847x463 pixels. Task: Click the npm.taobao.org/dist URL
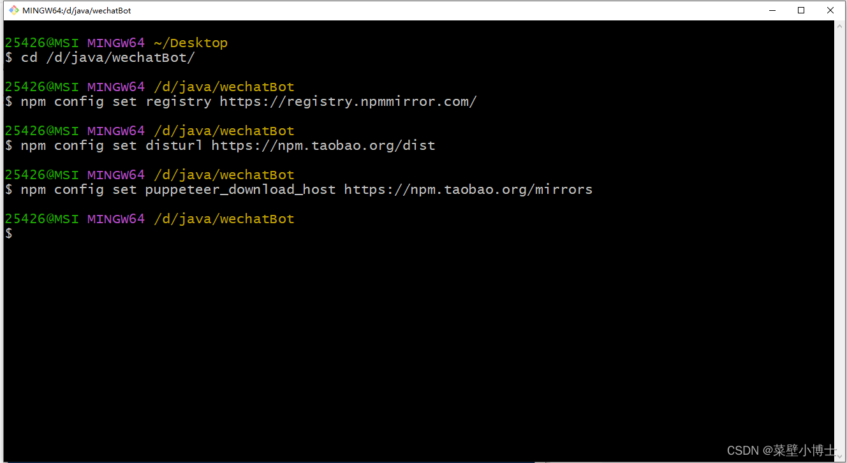[x=322, y=145]
